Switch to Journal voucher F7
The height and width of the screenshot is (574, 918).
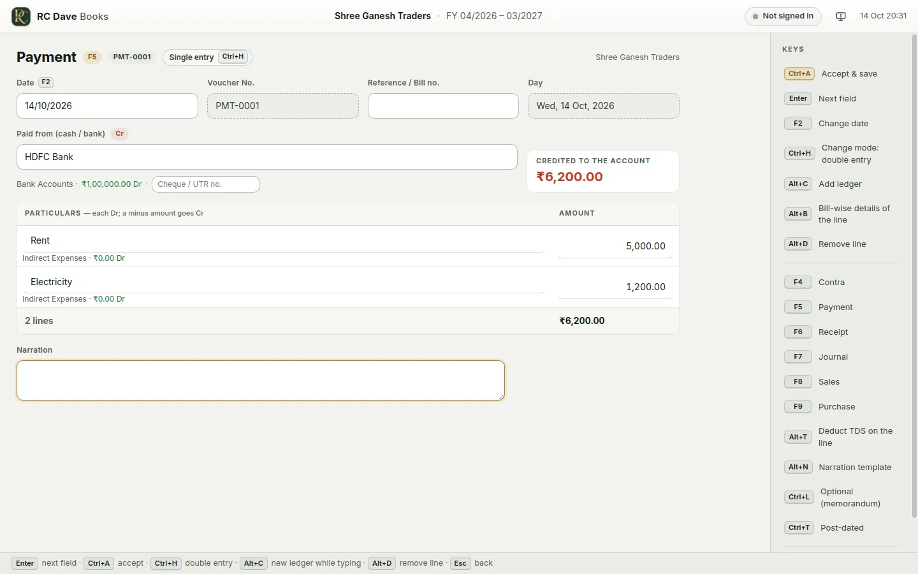(841, 357)
